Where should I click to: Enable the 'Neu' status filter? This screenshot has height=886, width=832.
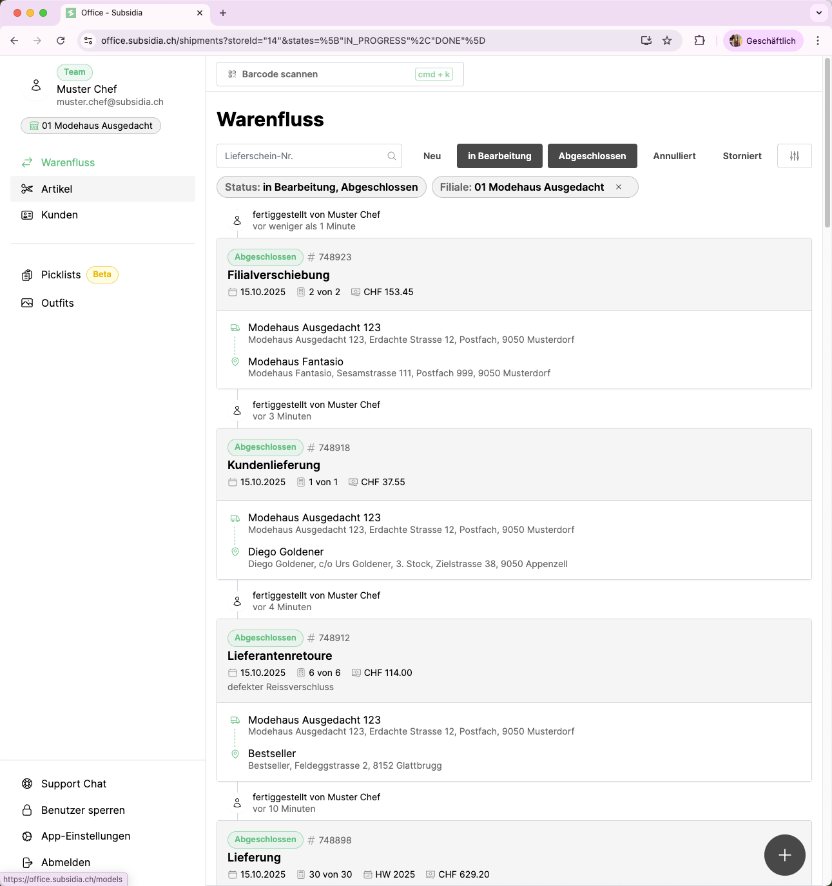[432, 156]
